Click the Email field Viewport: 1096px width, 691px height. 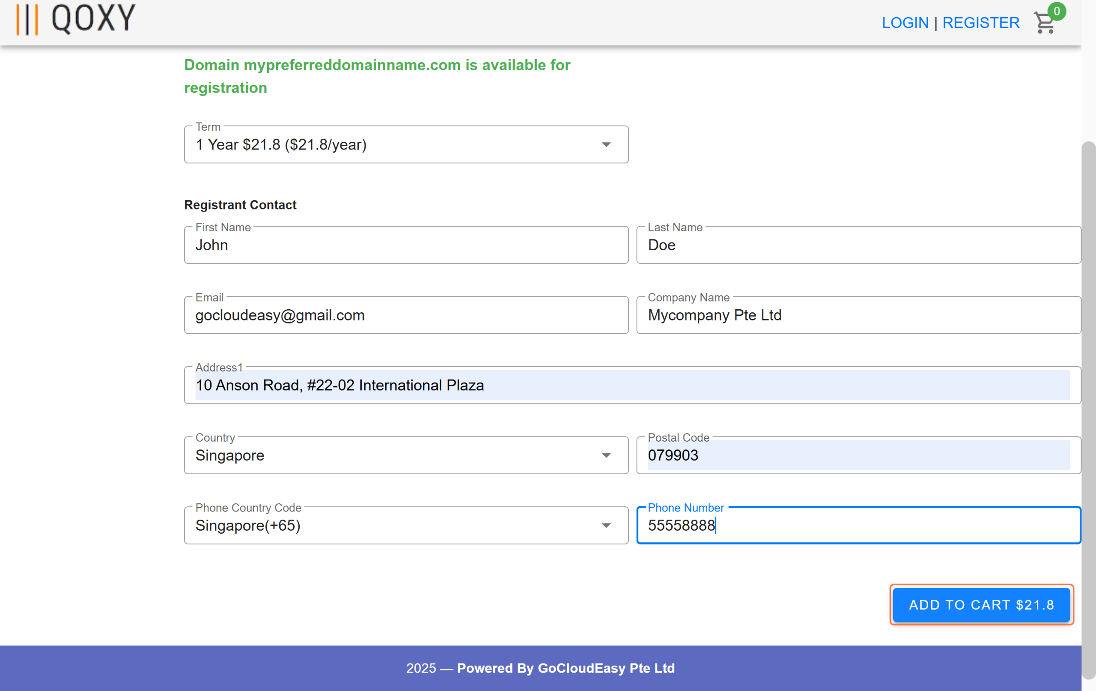[x=406, y=315]
